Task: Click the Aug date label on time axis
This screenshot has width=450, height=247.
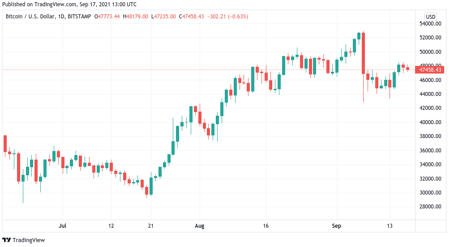Action: [x=199, y=226]
